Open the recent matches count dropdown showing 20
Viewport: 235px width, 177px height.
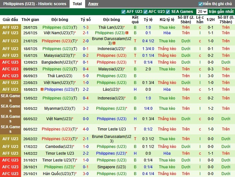202,12
